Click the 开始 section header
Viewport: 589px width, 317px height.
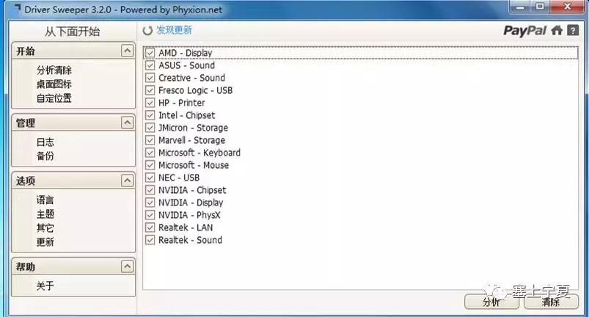tap(73, 51)
